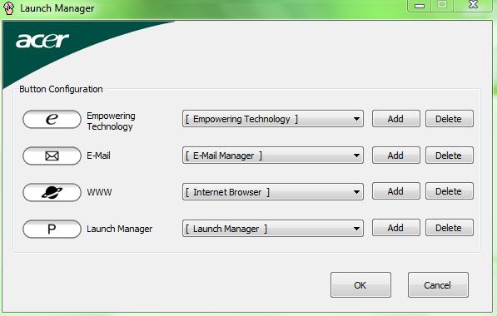Add a program for the WWW key
This screenshot has width=497, height=316.
[396, 191]
